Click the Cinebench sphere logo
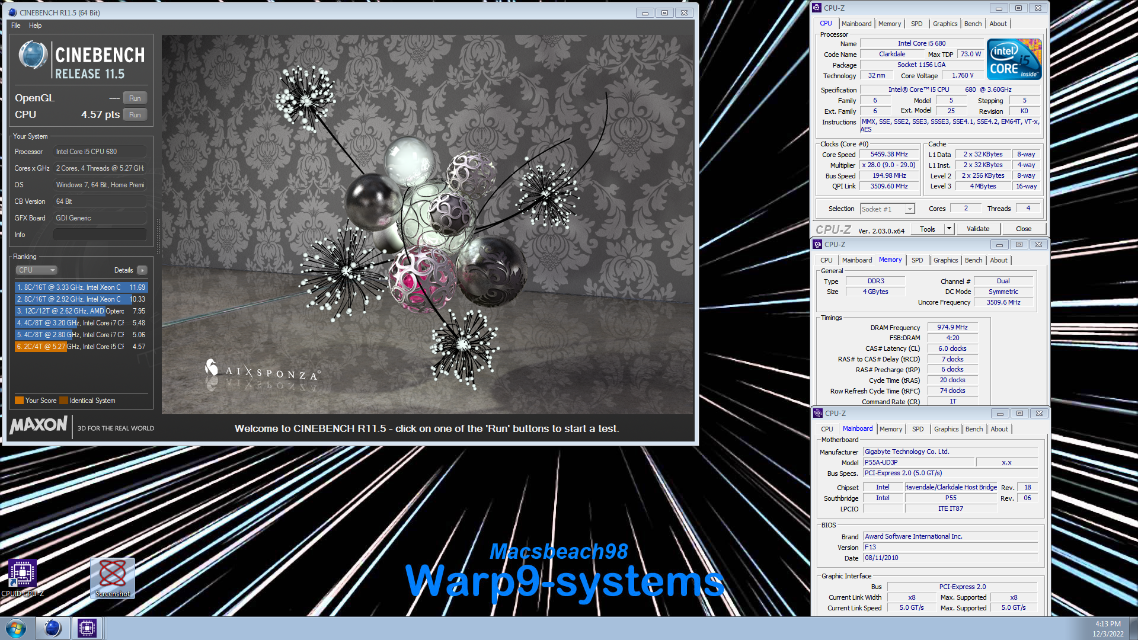 (33, 55)
